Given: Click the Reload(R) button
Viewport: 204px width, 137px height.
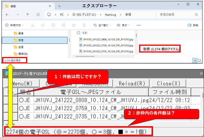Looking at the screenshot, I should pos(129,83).
